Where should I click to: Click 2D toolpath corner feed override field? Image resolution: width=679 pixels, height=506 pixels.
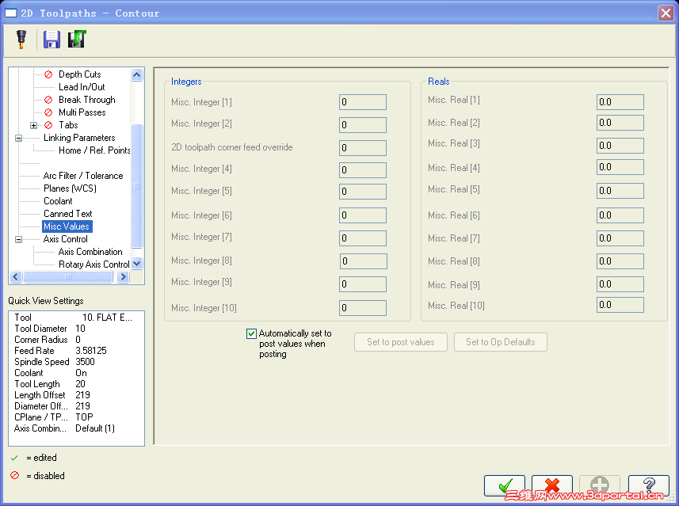[x=362, y=148]
